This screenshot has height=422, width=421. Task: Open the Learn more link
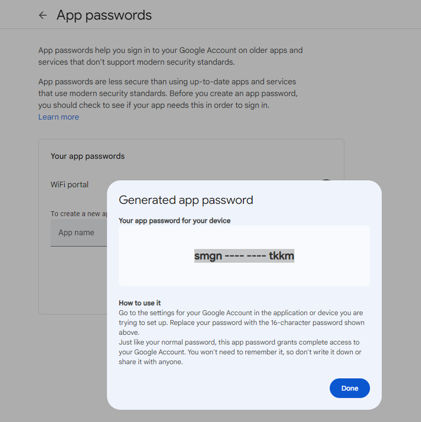click(x=58, y=117)
